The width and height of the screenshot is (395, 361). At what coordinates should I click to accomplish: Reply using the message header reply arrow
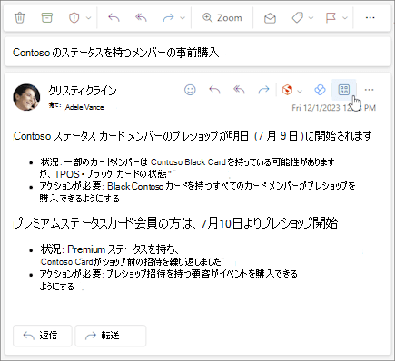click(214, 90)
